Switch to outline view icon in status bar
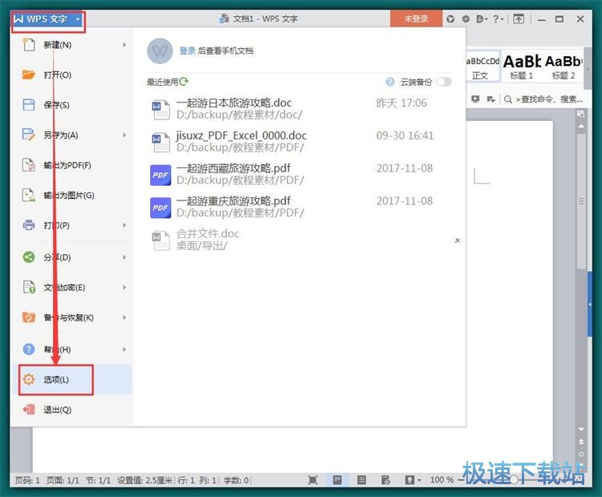602x497 pixels. tap(361, 480)
